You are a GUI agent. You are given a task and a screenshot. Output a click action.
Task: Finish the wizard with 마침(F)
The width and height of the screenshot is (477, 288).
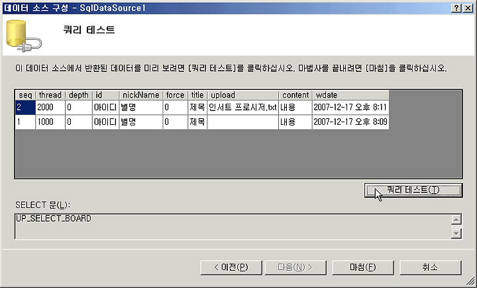(x=363, y=268)
